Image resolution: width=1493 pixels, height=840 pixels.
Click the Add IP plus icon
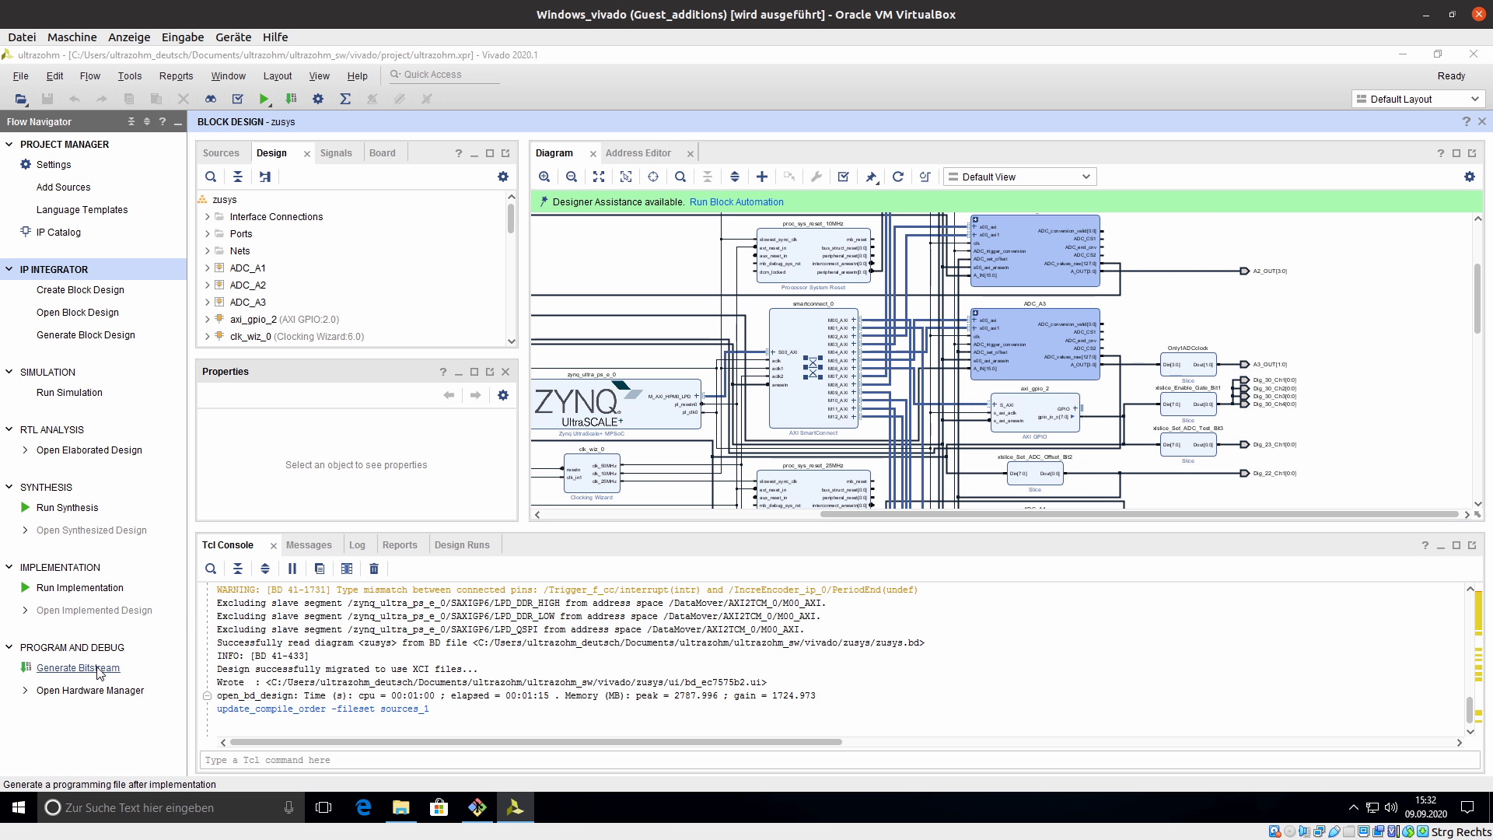pyautogui.click(x=762, y=177)
